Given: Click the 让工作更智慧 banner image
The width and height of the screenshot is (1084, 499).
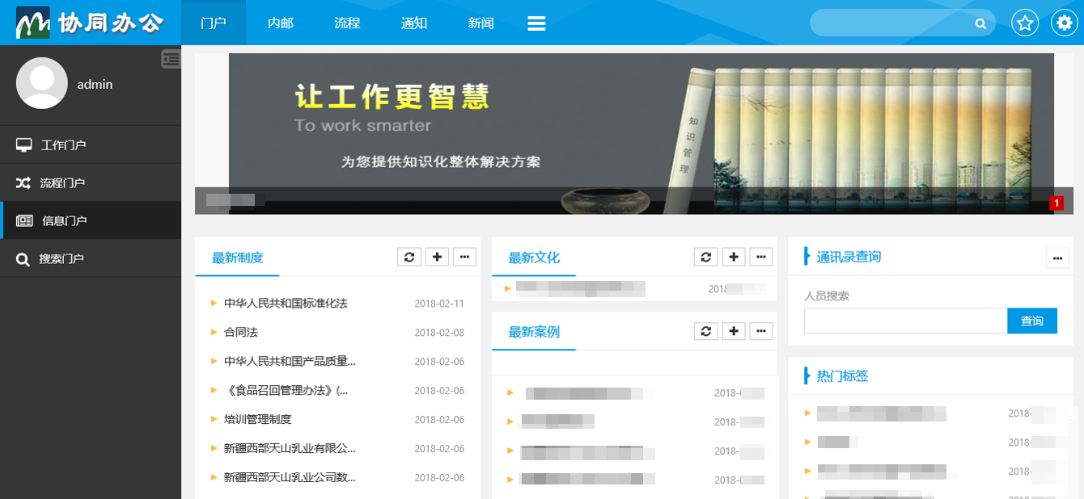Looking at the screenshot, I should [x=641, y=133].
